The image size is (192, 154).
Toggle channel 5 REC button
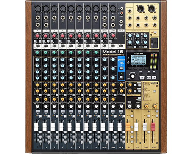tap(71, 111)
